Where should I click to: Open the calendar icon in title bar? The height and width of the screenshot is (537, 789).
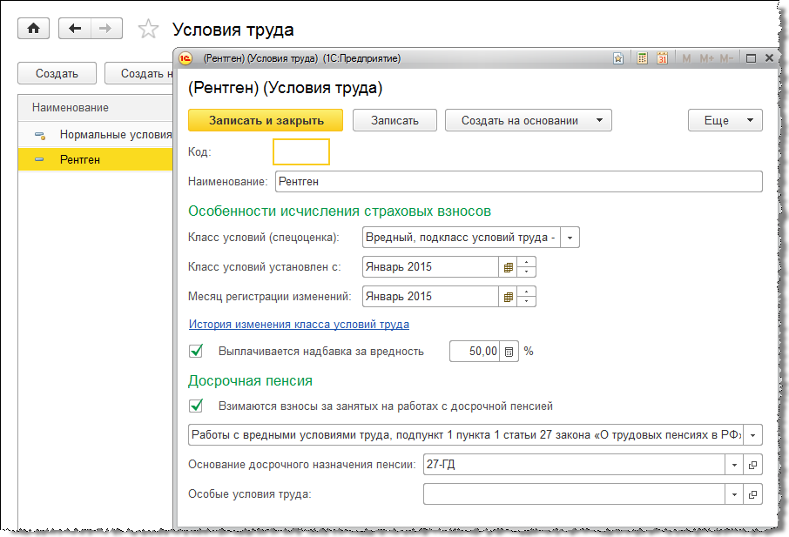663,58
